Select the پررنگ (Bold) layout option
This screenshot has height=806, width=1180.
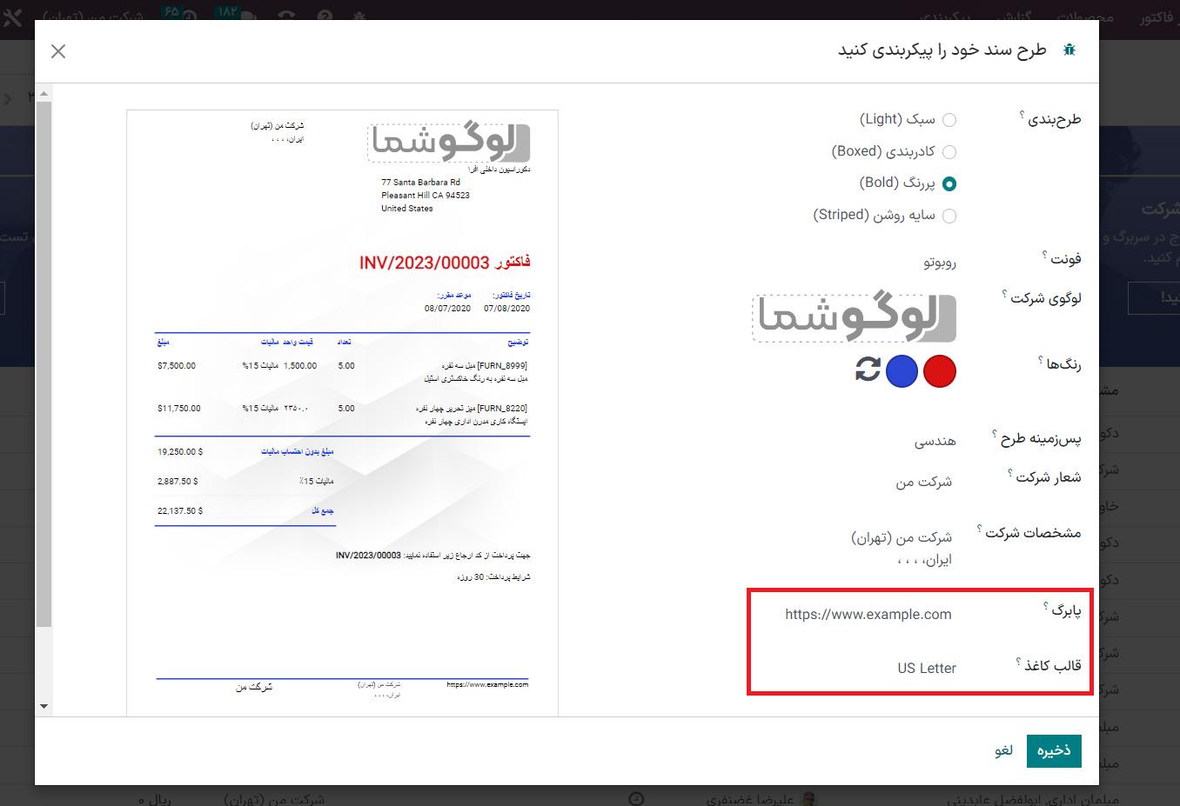[949, 183]
